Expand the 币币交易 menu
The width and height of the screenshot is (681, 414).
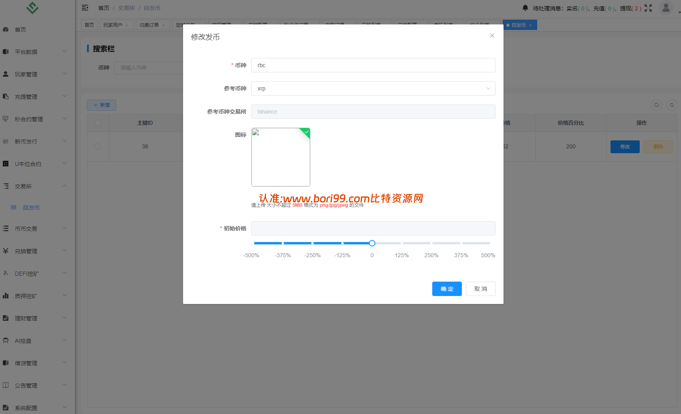(64, 228)
